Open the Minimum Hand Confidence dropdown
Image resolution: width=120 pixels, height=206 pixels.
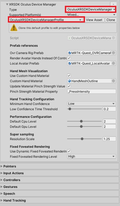click(92, 104)
